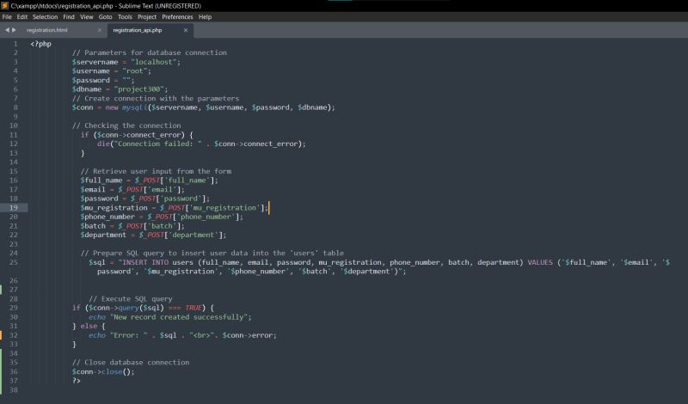
Task: Open the Goto menu
Action: pos(105,16)
